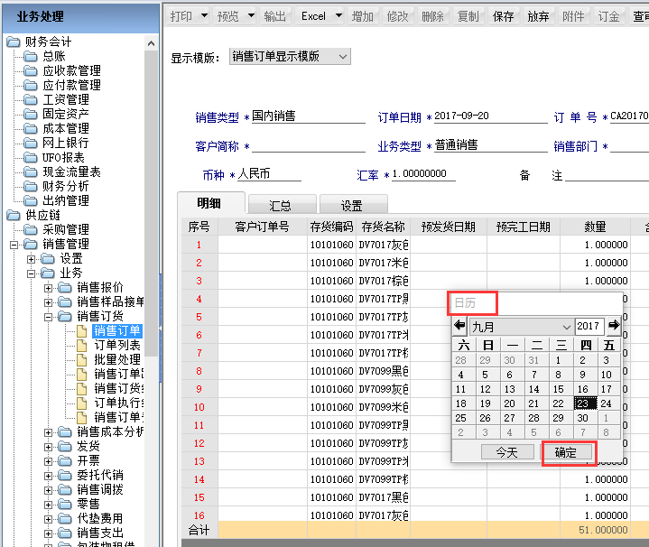The height and width of the screenshot is (547, 649).
Task: Click the 存货编码 column header
Action: pyautogui.click(x=331, y=227)
